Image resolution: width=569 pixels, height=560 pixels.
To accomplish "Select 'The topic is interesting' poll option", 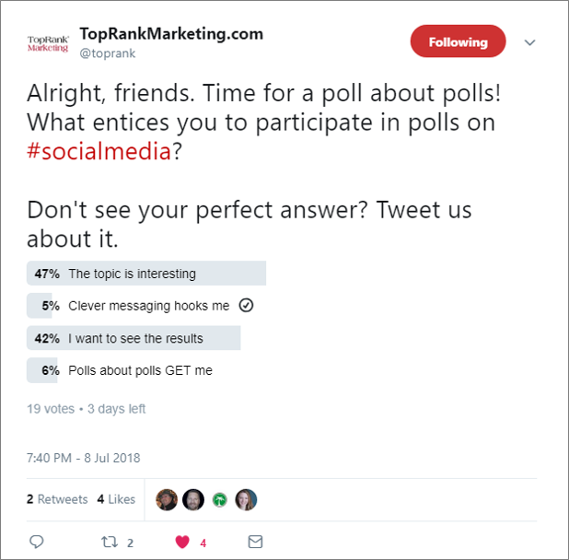I will tap(132, 274).
